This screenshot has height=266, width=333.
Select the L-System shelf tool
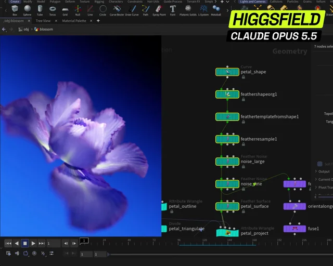pos(203,10)
